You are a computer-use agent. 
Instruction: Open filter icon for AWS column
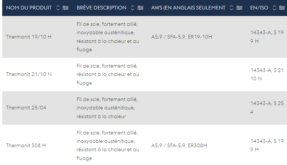click(239, 8)
